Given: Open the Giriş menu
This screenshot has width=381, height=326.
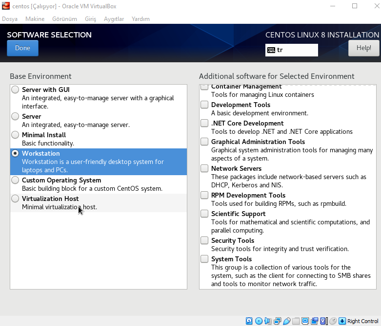Looking at the screenshot, I should [x=91, y=19].
